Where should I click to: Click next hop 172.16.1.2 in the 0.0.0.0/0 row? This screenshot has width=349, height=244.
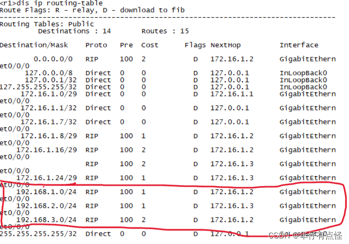pos(232,59)
